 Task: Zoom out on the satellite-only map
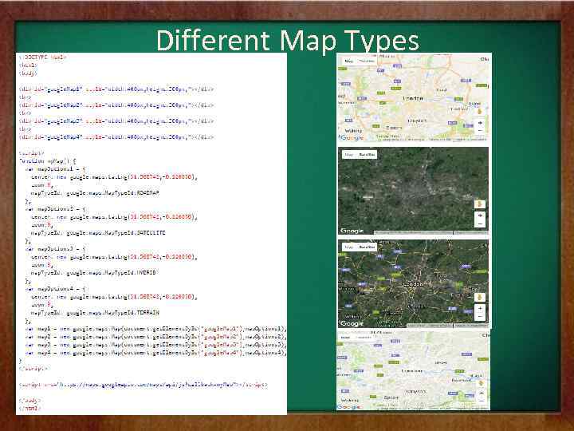[480, 223]
